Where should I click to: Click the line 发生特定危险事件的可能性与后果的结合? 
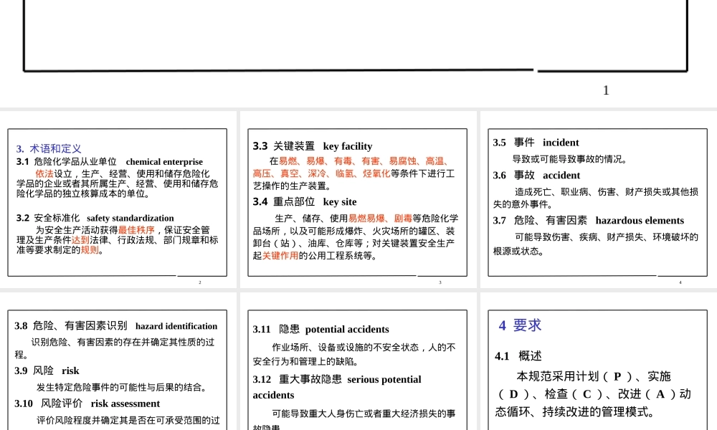123,388
